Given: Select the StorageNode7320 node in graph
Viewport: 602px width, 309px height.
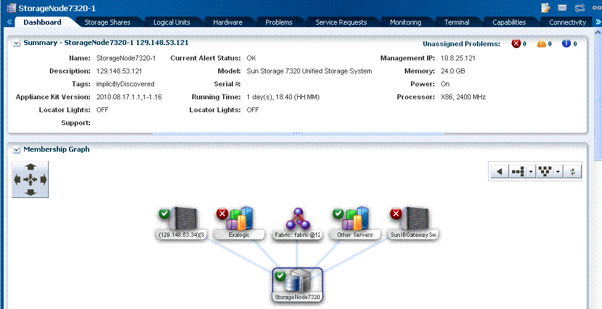Looking at the screenshot, I should pos(298,286).
